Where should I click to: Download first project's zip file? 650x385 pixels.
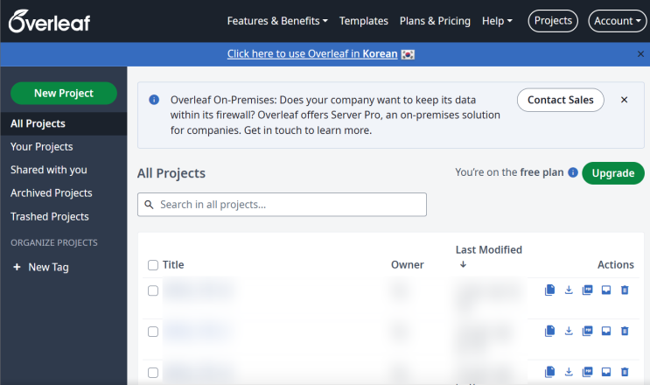(569, 290)
